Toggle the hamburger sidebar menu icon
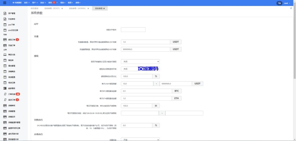Image resolution: width=296 pixels, height=141 pixels. (x=5, y=3)
